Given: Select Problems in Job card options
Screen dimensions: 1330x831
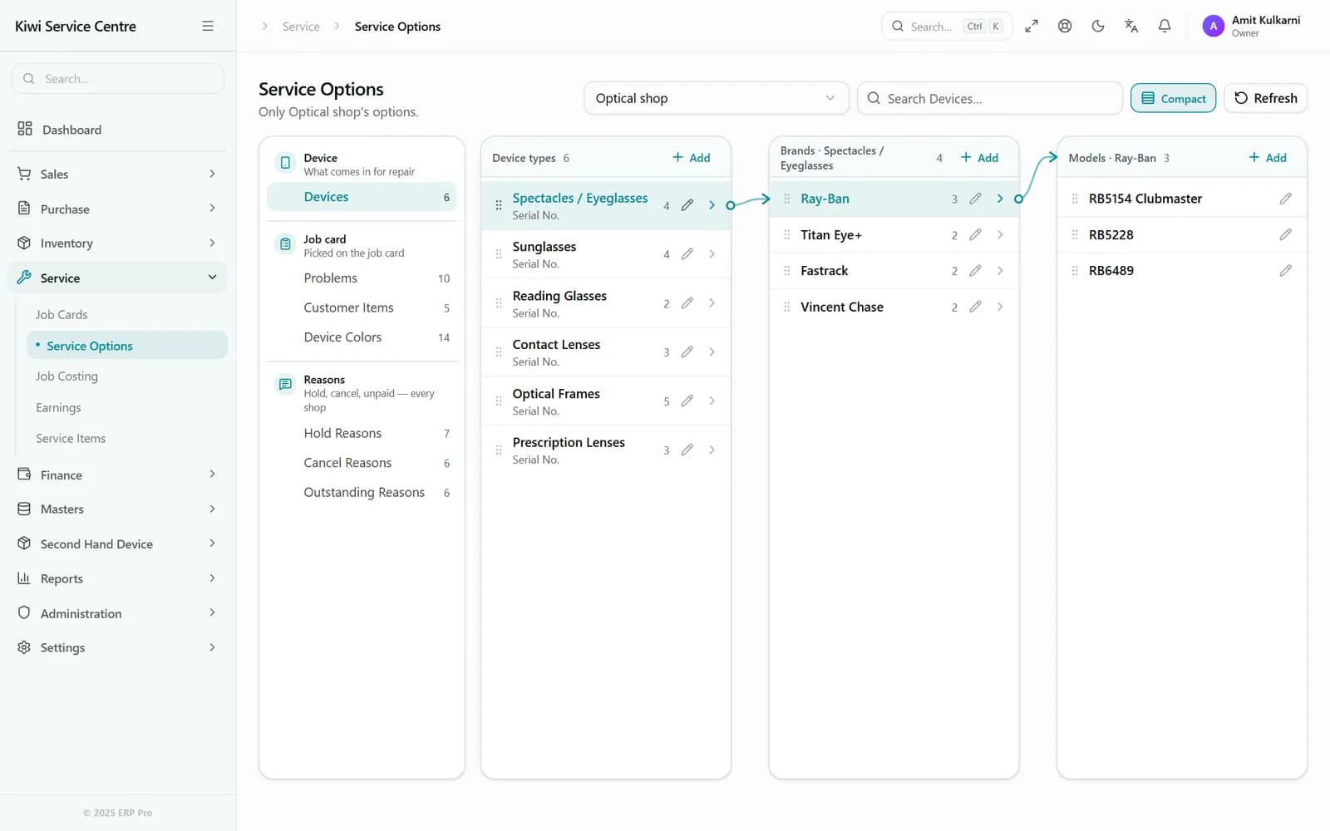Looking at the screenshot, I should pyautogui.click(x=362, y=278).
